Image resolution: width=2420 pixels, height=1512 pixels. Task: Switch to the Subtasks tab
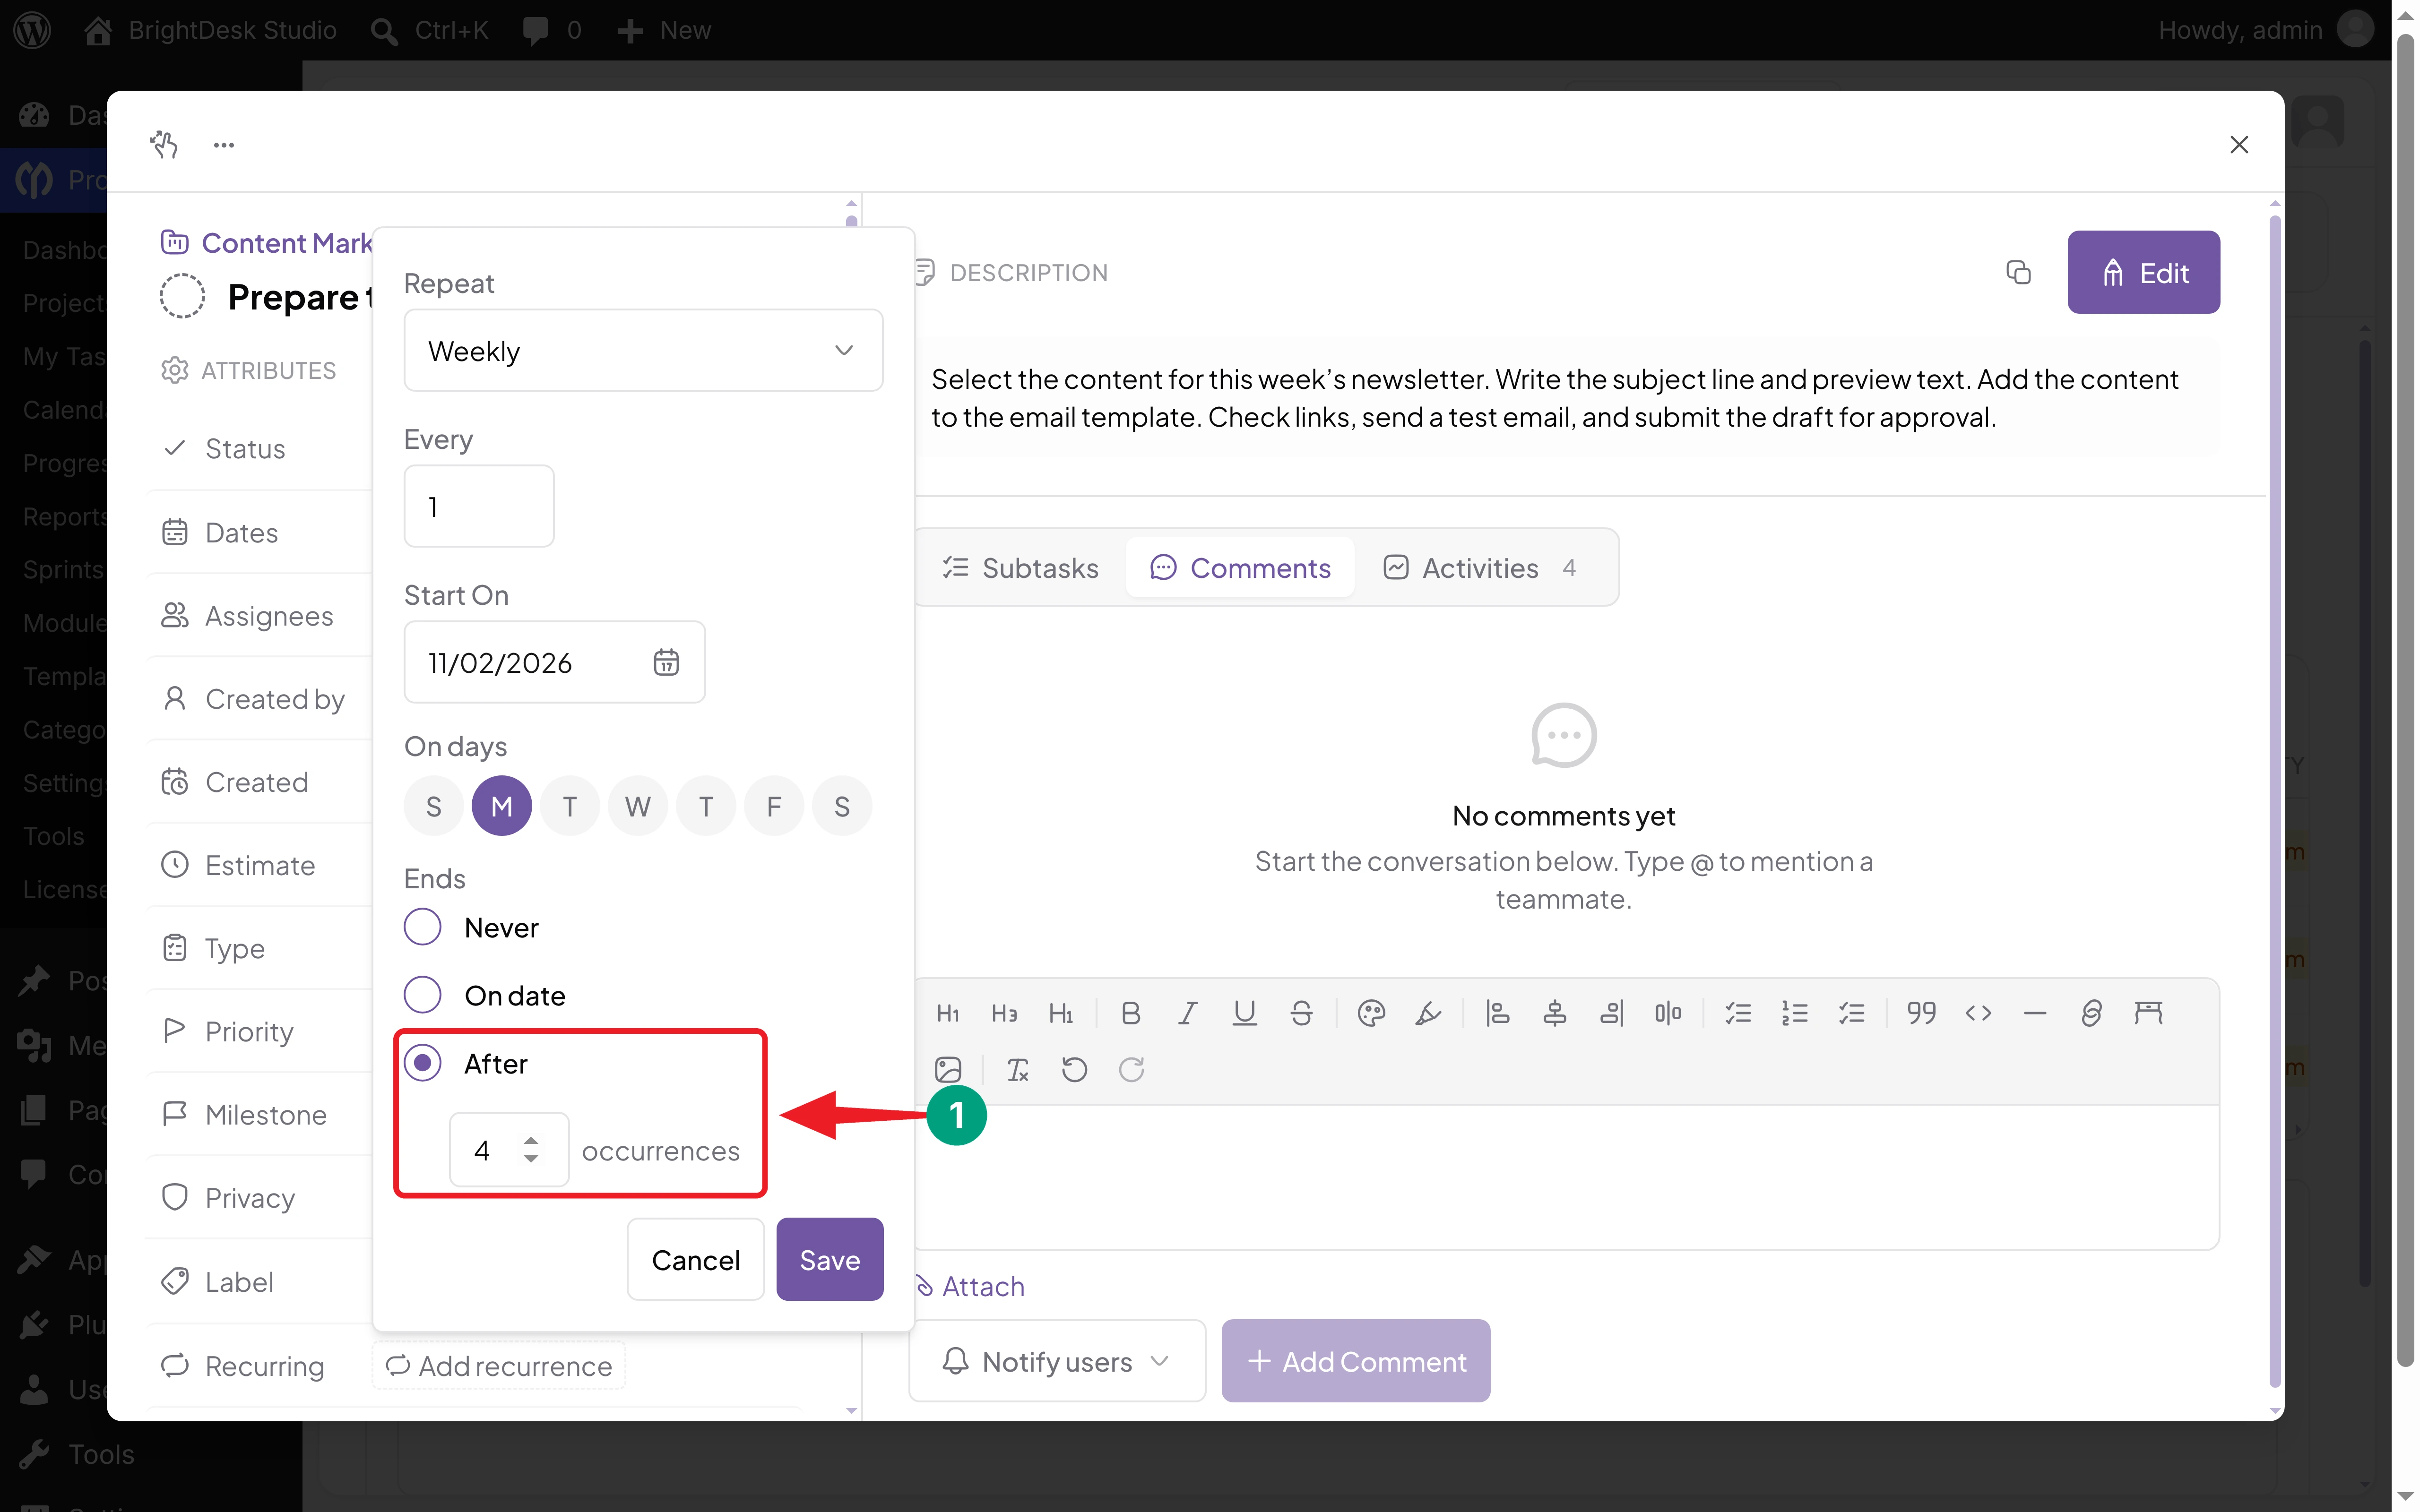point(1020,568)
